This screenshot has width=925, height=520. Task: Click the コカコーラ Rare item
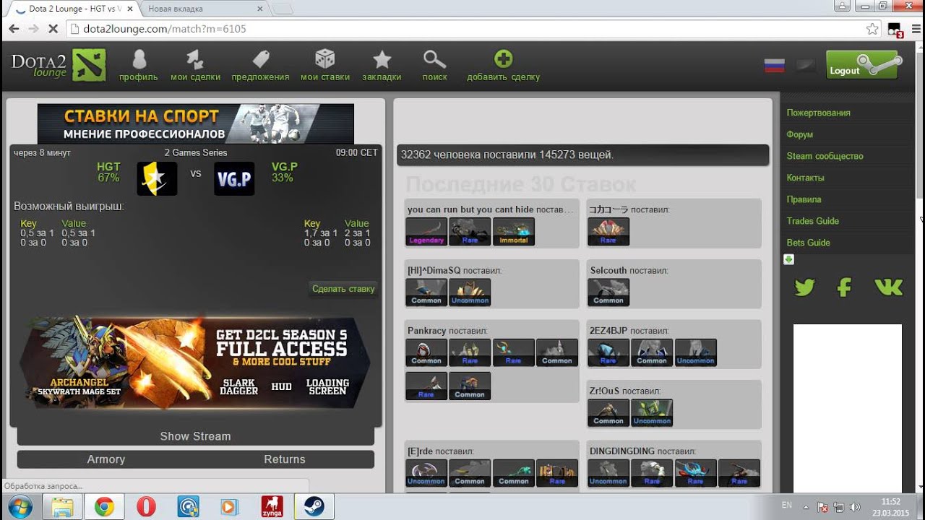(x=608, y=232)
